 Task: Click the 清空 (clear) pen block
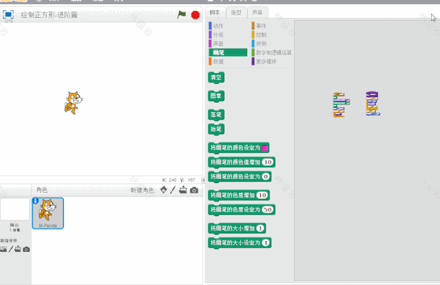(216, 78)
